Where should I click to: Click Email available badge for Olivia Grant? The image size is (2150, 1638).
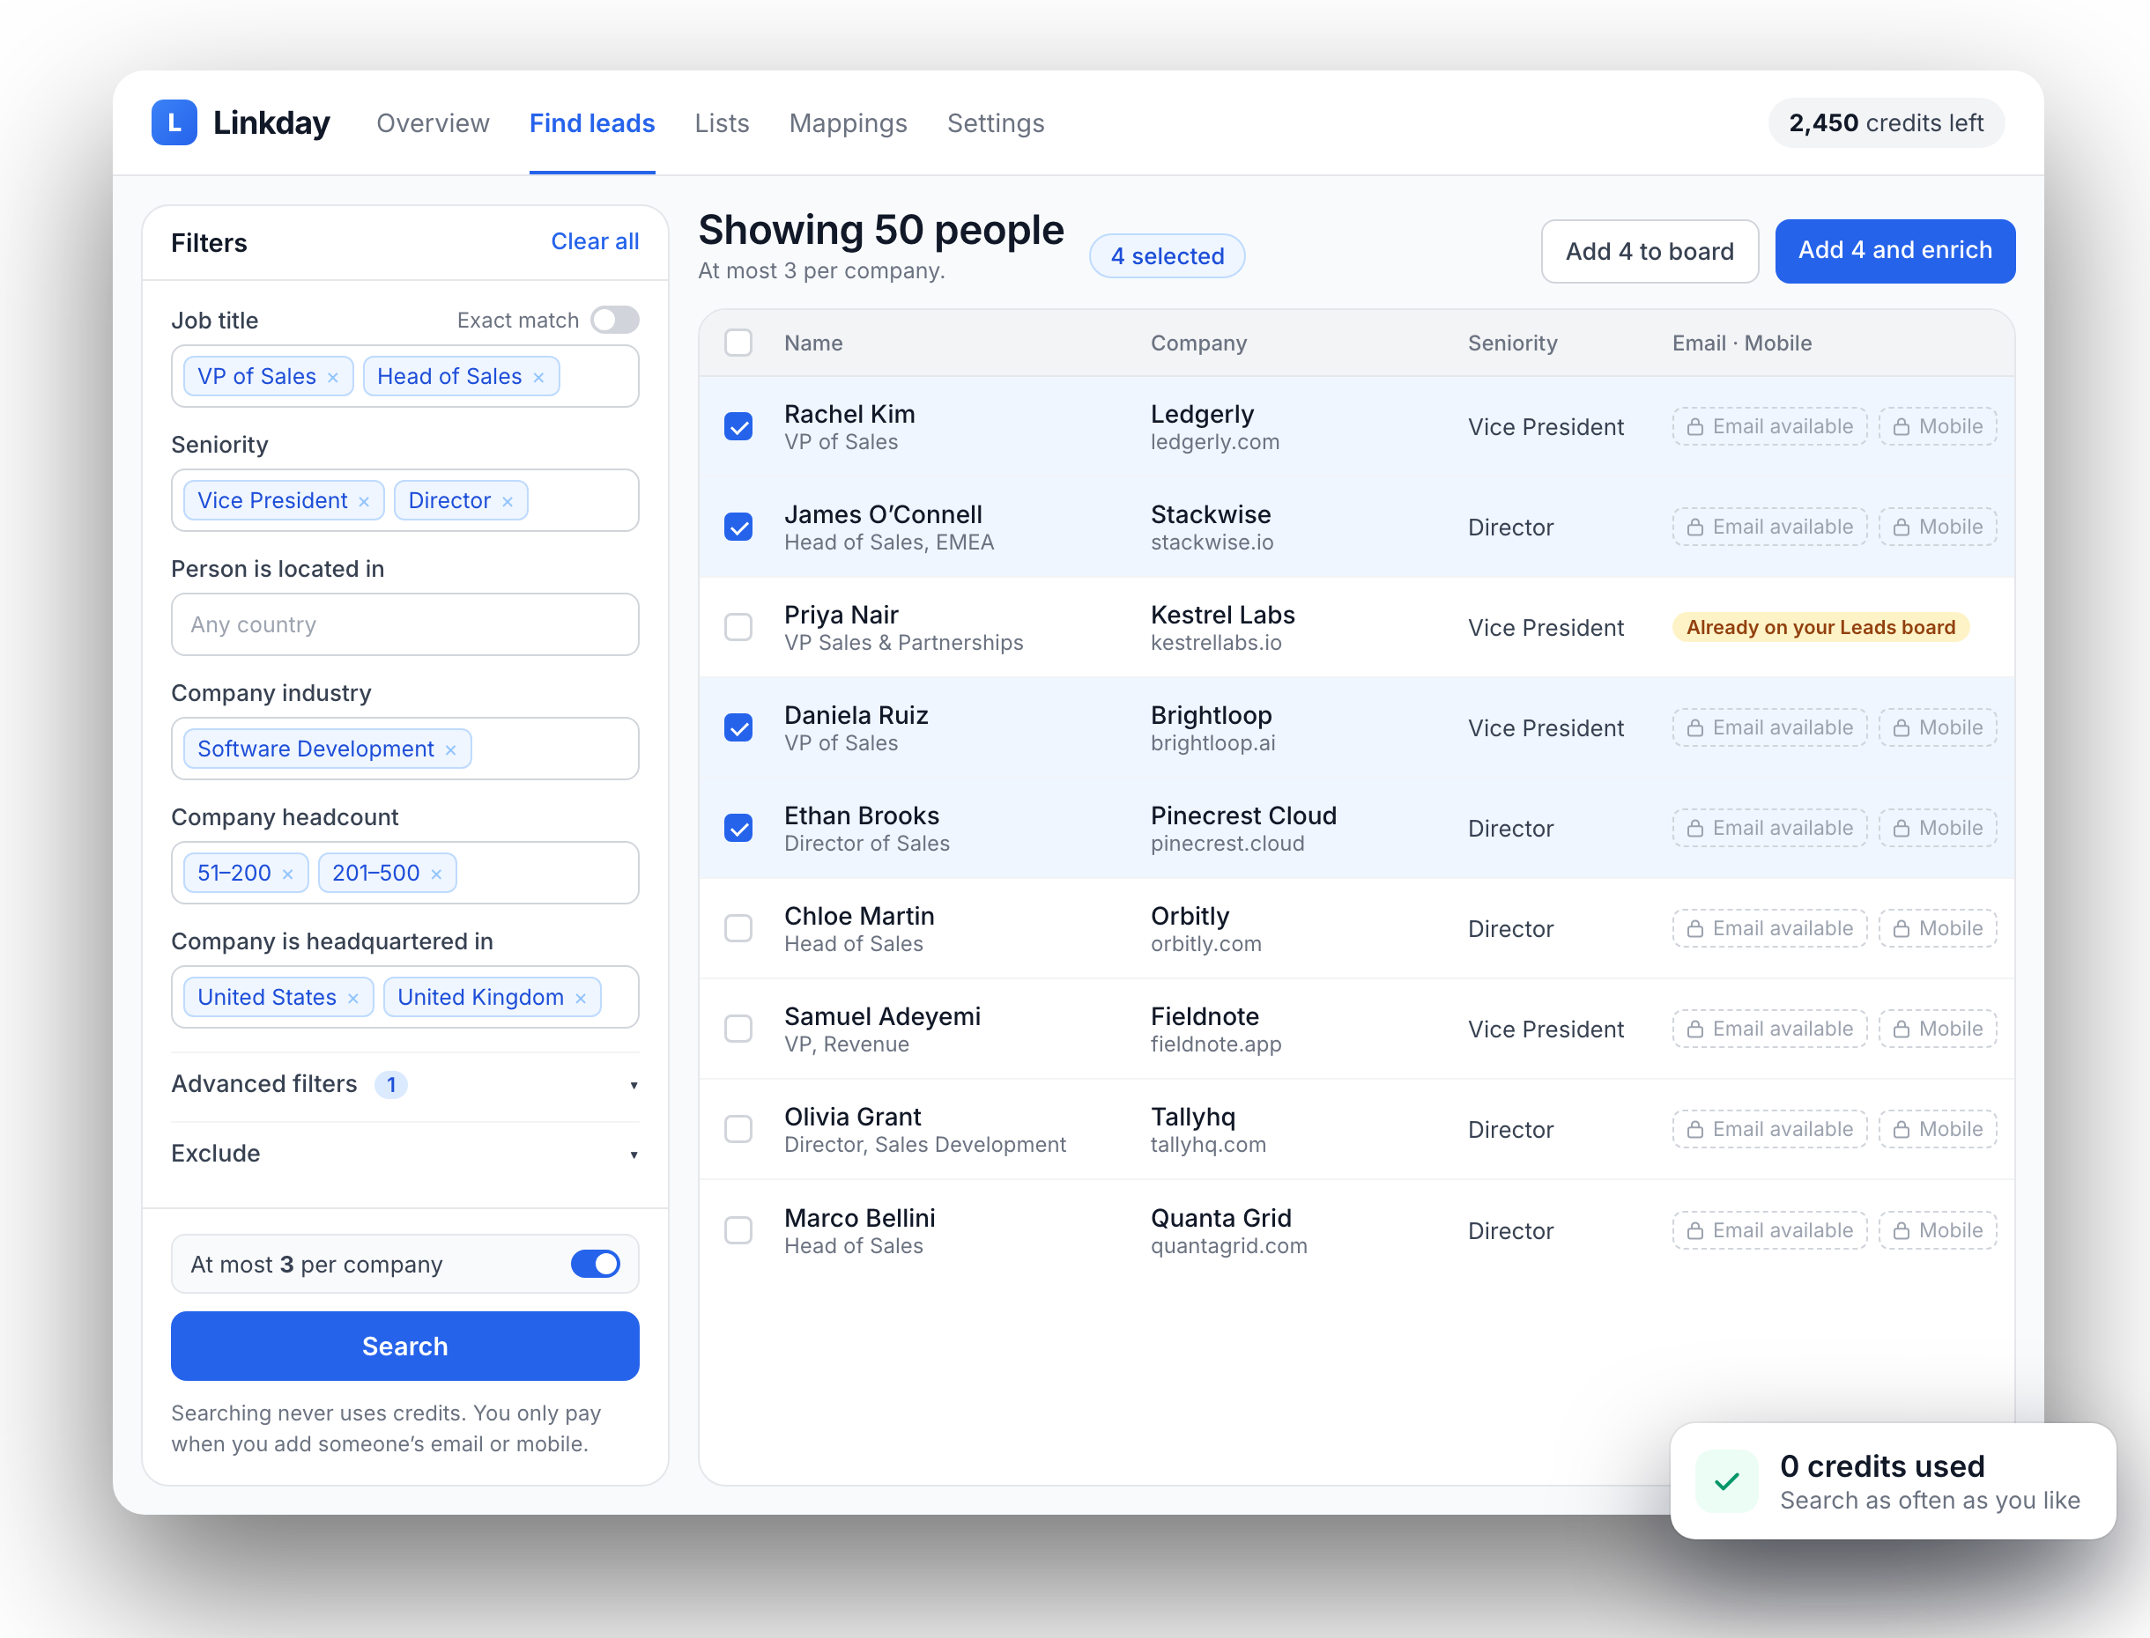[x=1769, y=1129]
